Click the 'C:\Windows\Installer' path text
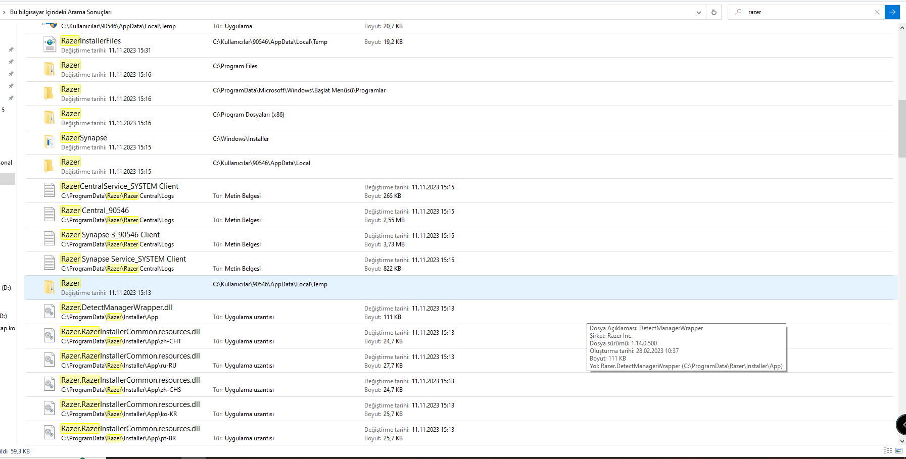The width and height of the screenshot is (906, 459). pos(241,139)
